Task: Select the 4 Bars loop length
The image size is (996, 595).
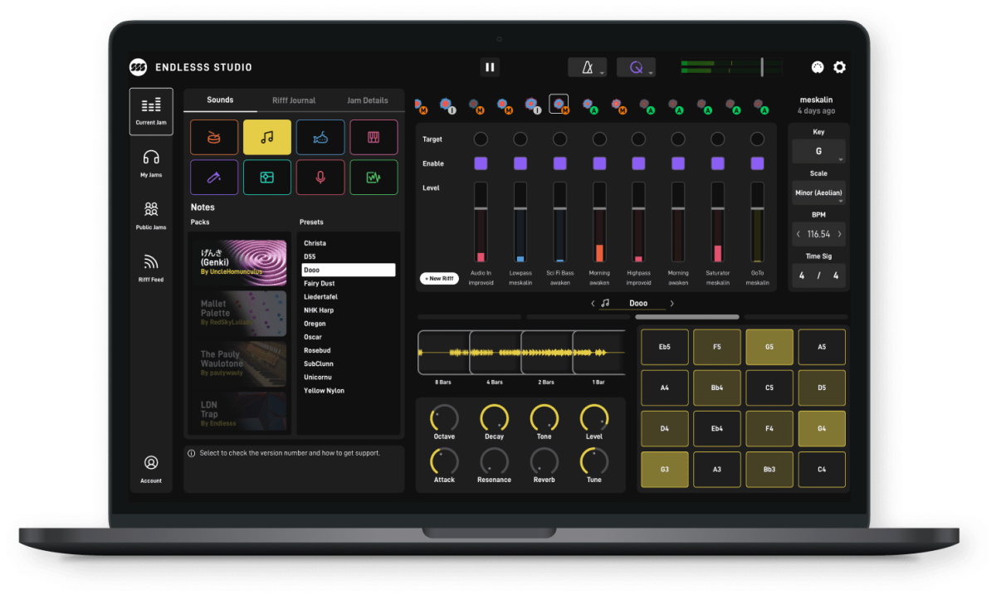Action: point(495,352)
